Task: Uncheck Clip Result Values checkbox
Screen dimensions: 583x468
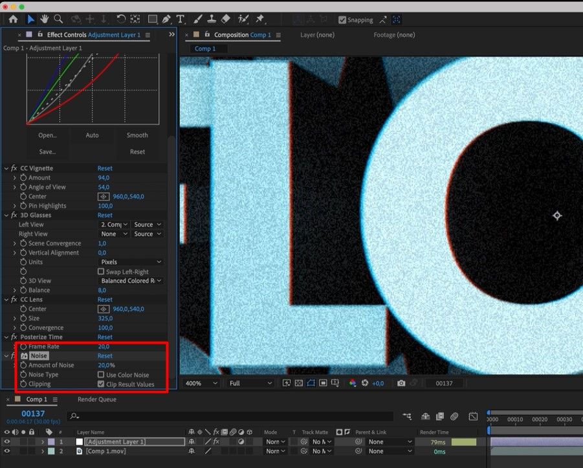Action: pos(101,384)
